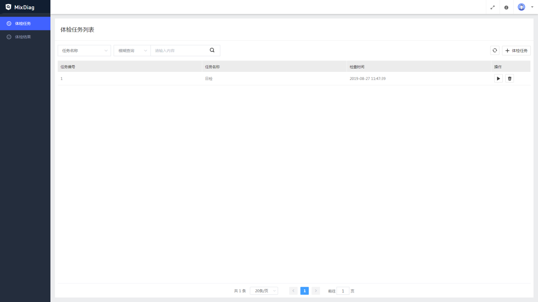538x302 pixels.
Task: Focus the 请输入内容 search input
Action: (178, 50)
